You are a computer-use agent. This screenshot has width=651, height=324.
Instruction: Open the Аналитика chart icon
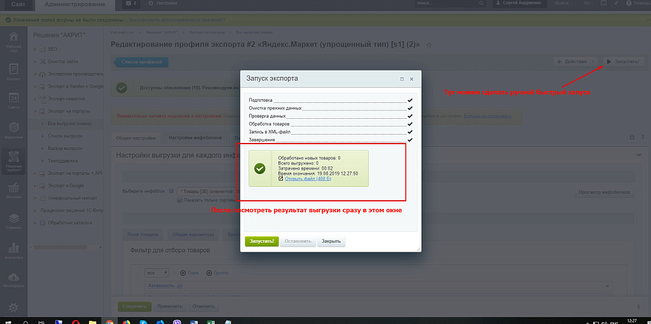(x=13, y=250)
